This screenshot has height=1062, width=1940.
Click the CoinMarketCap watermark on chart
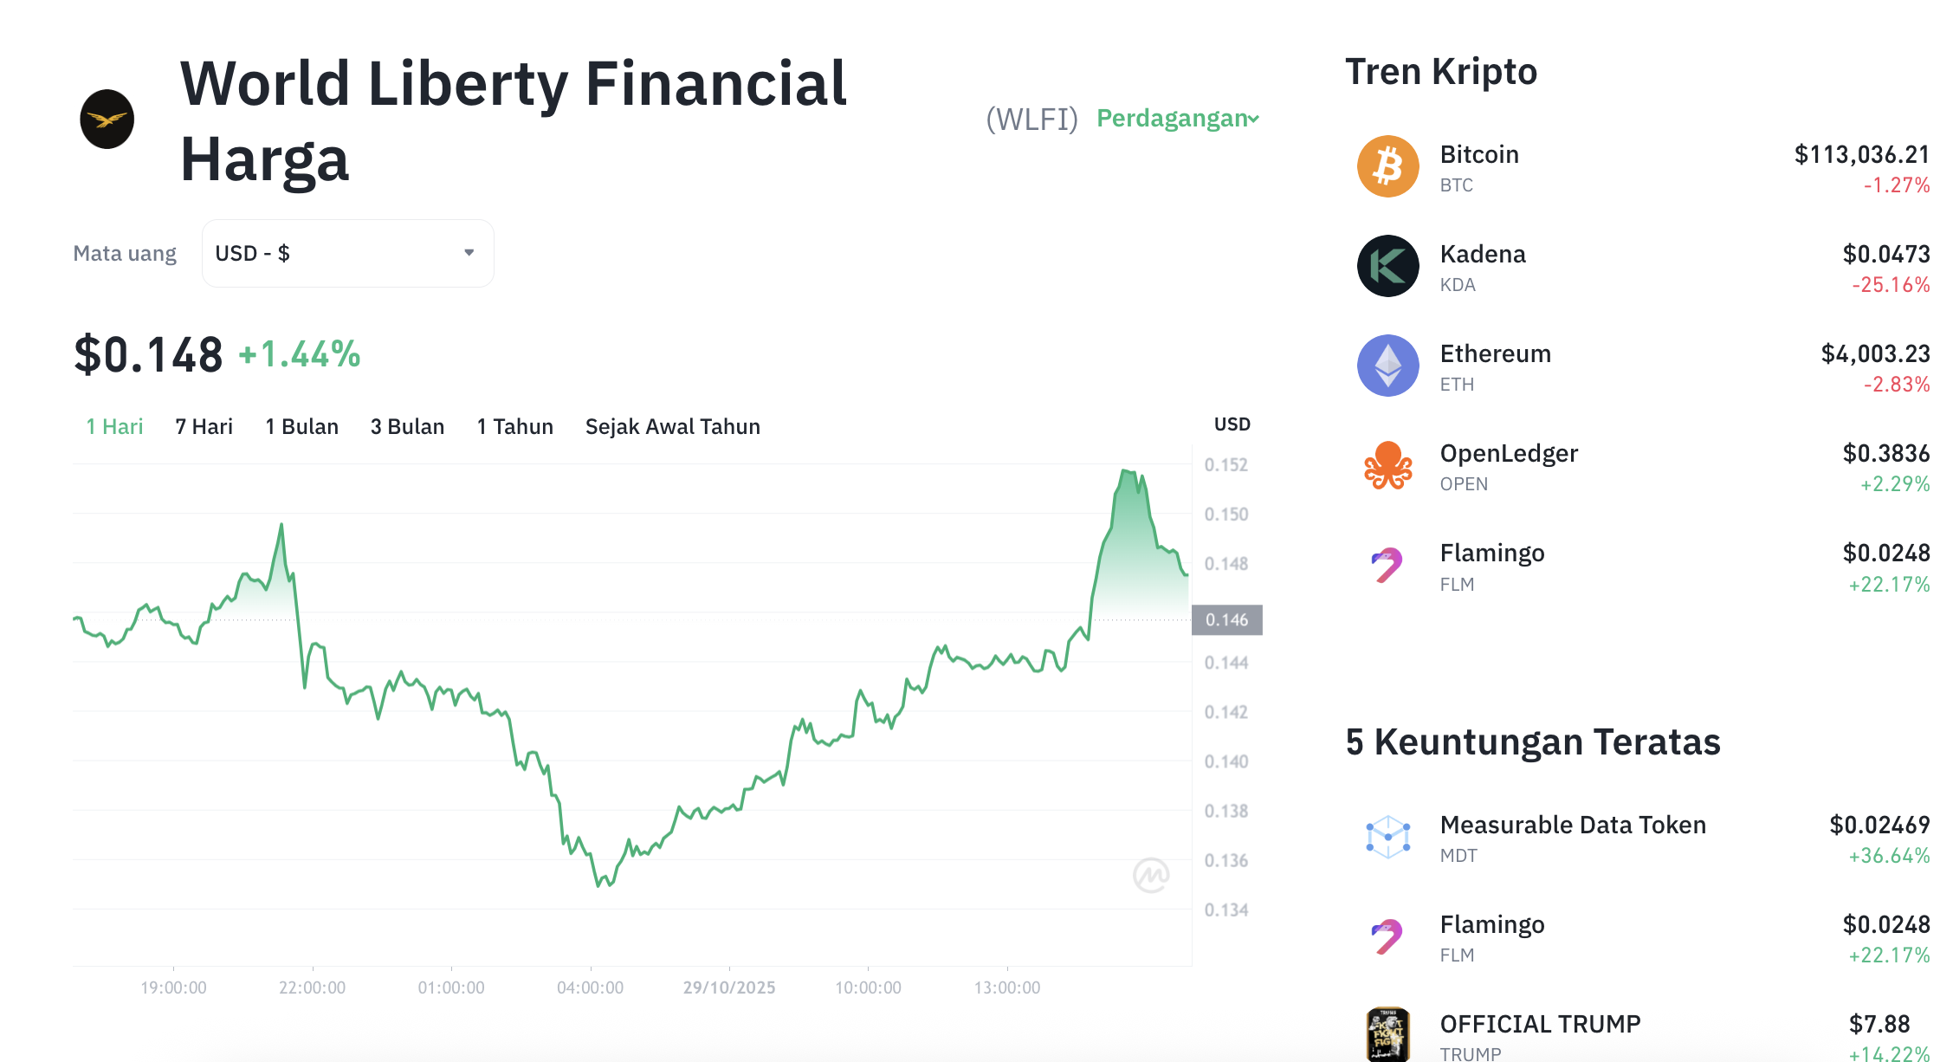(x=1151, y=875)
